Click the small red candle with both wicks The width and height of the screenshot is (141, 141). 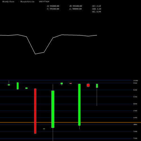pyautogui.click(x=88, y=85)
